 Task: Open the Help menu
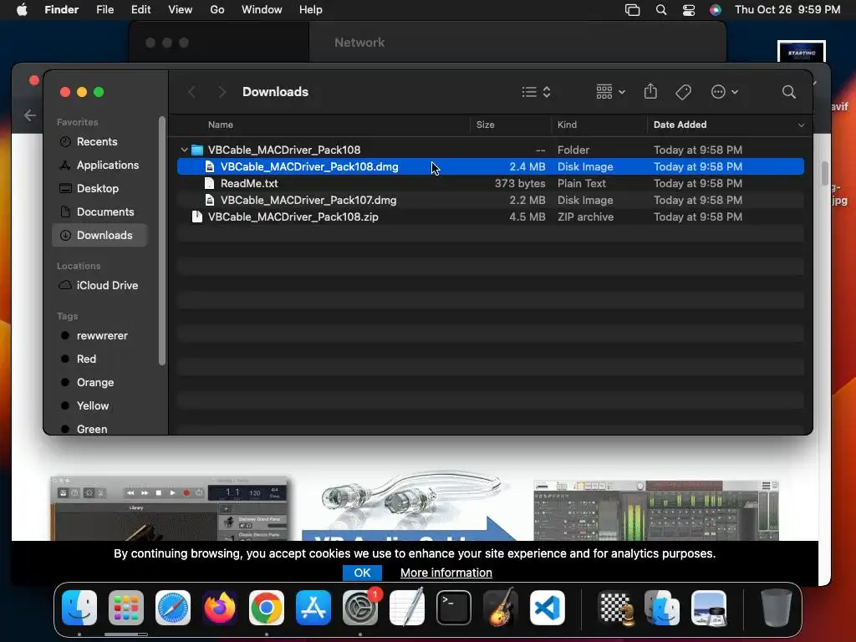click(311, 10)
